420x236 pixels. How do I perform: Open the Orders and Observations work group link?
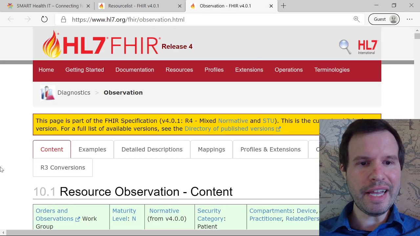[x=54, y=215]
